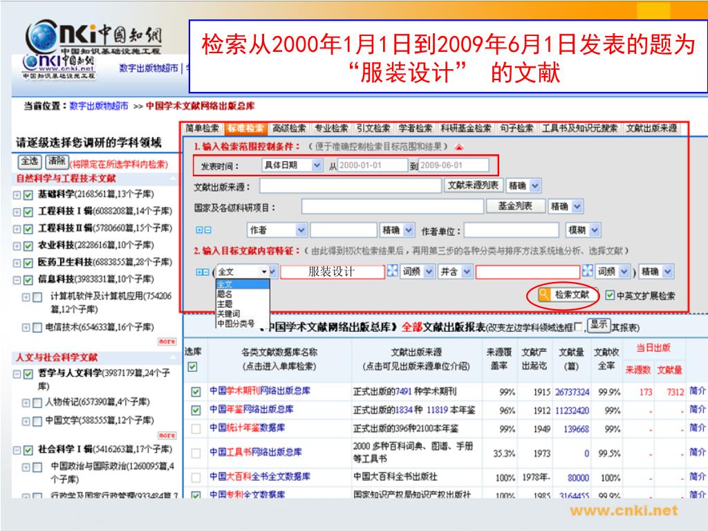Open the 基金列表 button
The height and width of the screenshot is (531, 708).
pyautogui.click(x=515, y=206)
